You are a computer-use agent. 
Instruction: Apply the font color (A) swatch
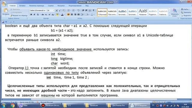coord(62,15)
